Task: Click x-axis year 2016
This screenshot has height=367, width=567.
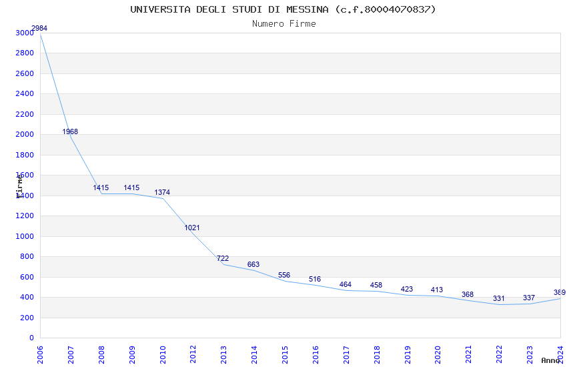Action: [316, 355]
